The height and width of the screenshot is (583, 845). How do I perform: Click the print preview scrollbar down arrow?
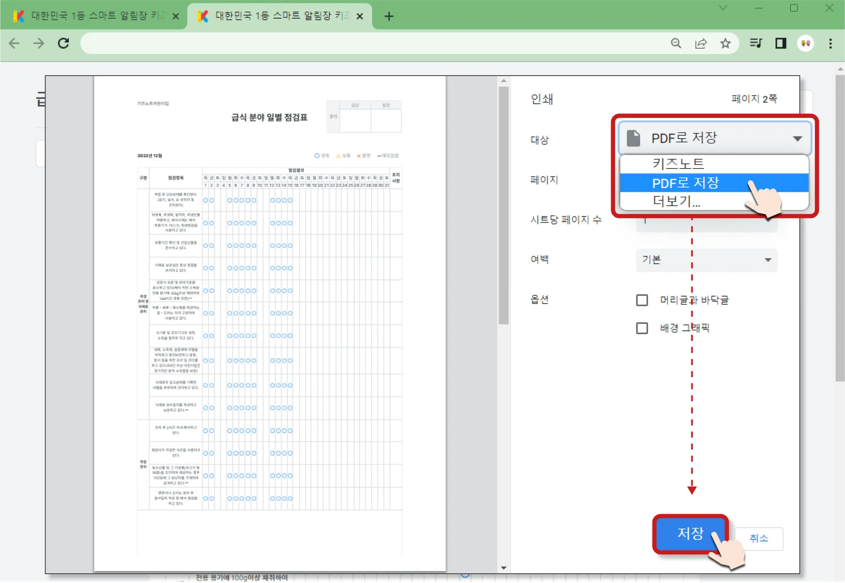coord(503,568)
